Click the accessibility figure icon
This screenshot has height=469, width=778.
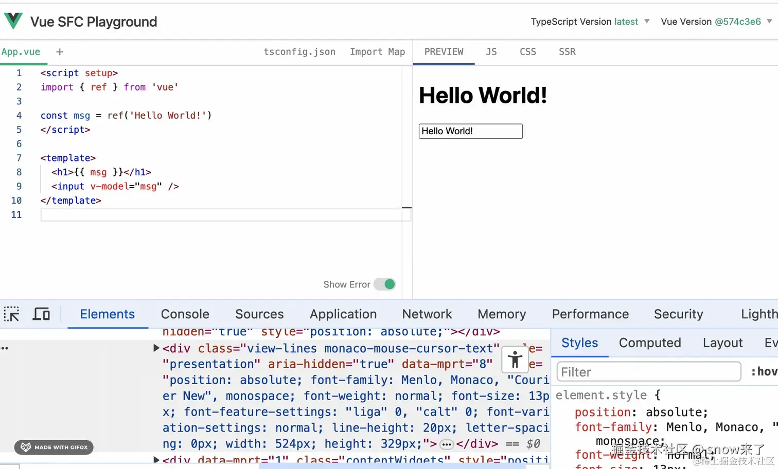coord(515,359)
